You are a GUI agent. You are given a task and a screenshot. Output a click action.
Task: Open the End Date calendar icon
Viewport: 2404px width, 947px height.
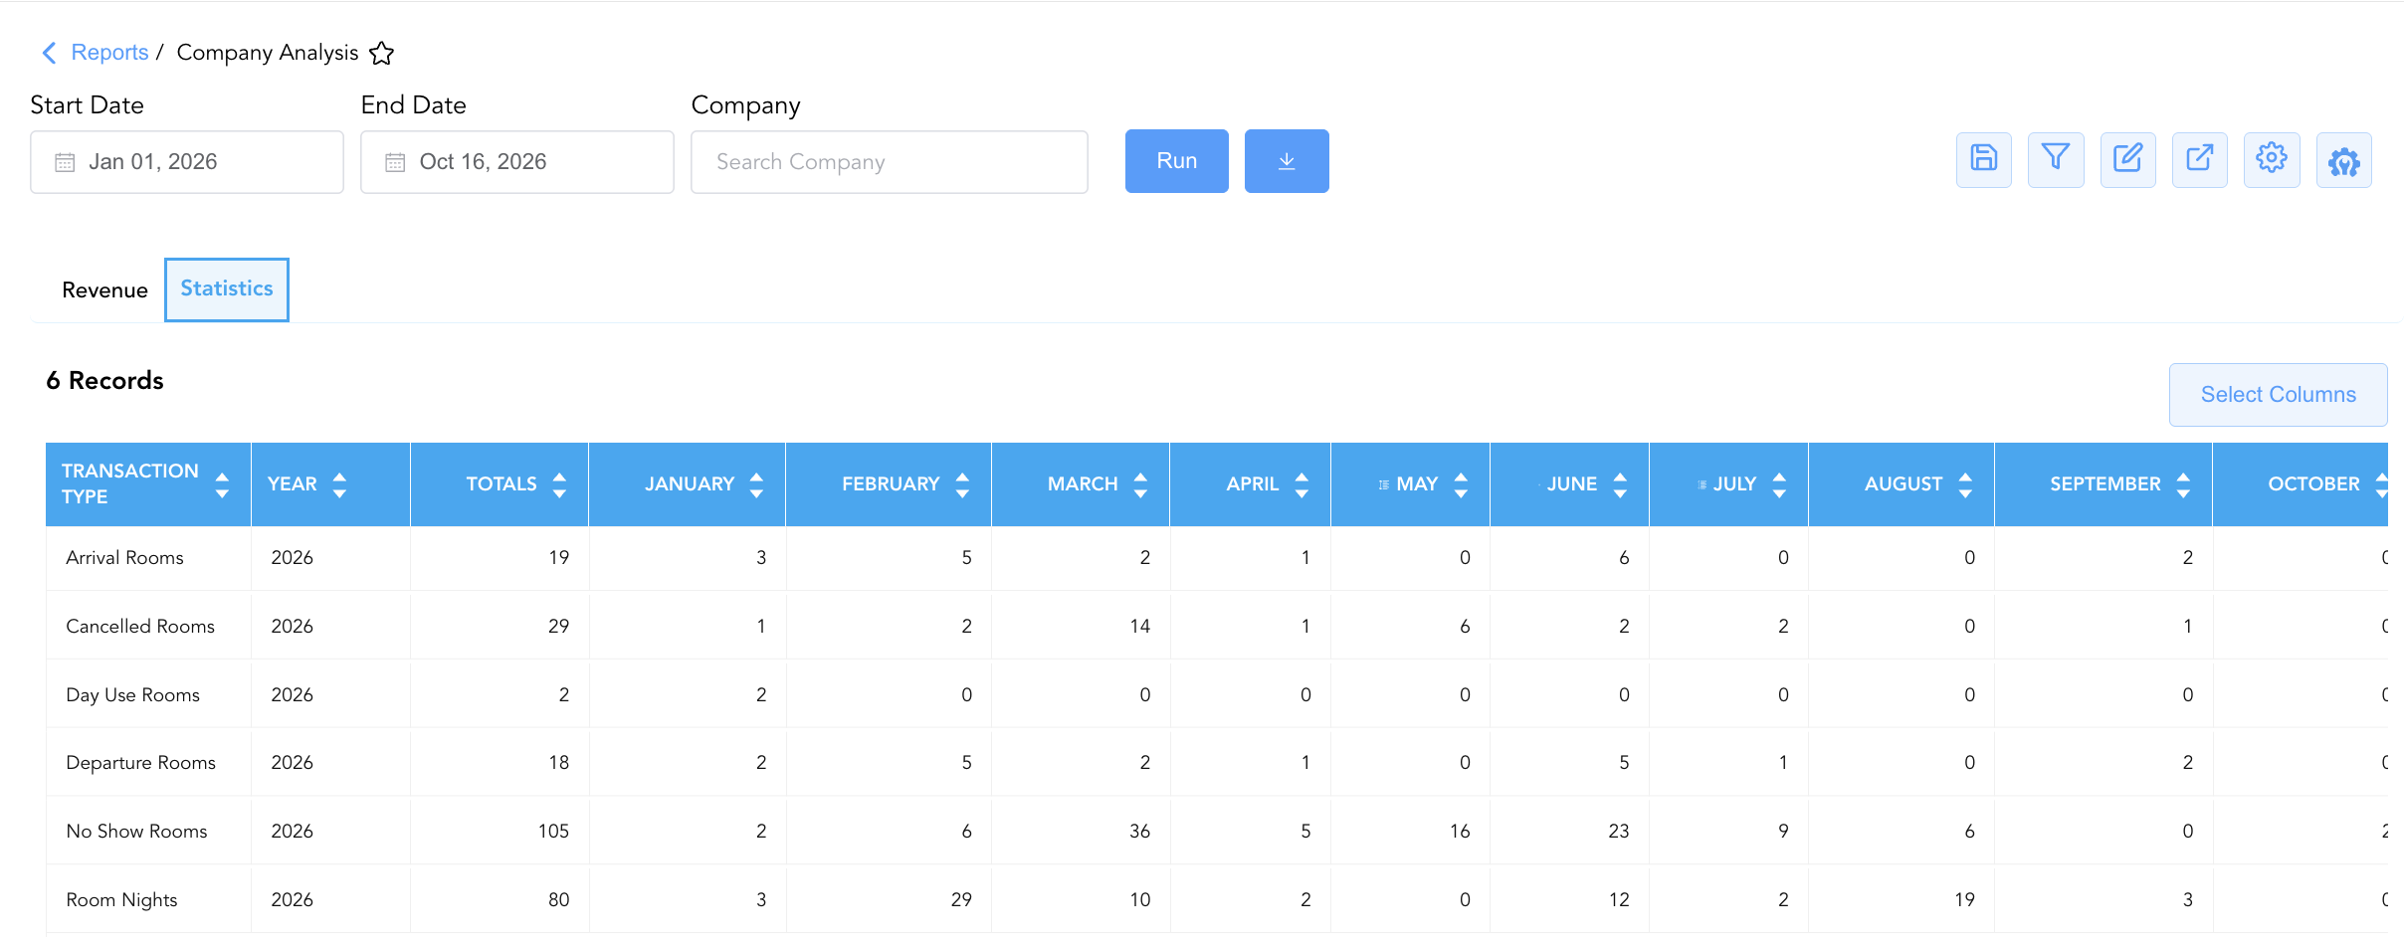point(395,162)
